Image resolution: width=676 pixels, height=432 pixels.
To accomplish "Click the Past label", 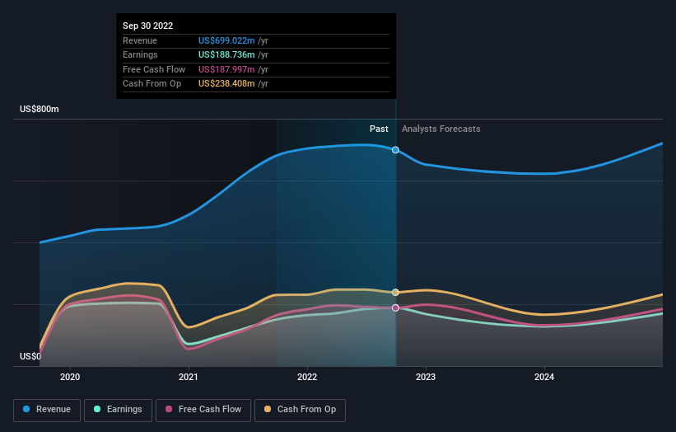I will [379, 129].
